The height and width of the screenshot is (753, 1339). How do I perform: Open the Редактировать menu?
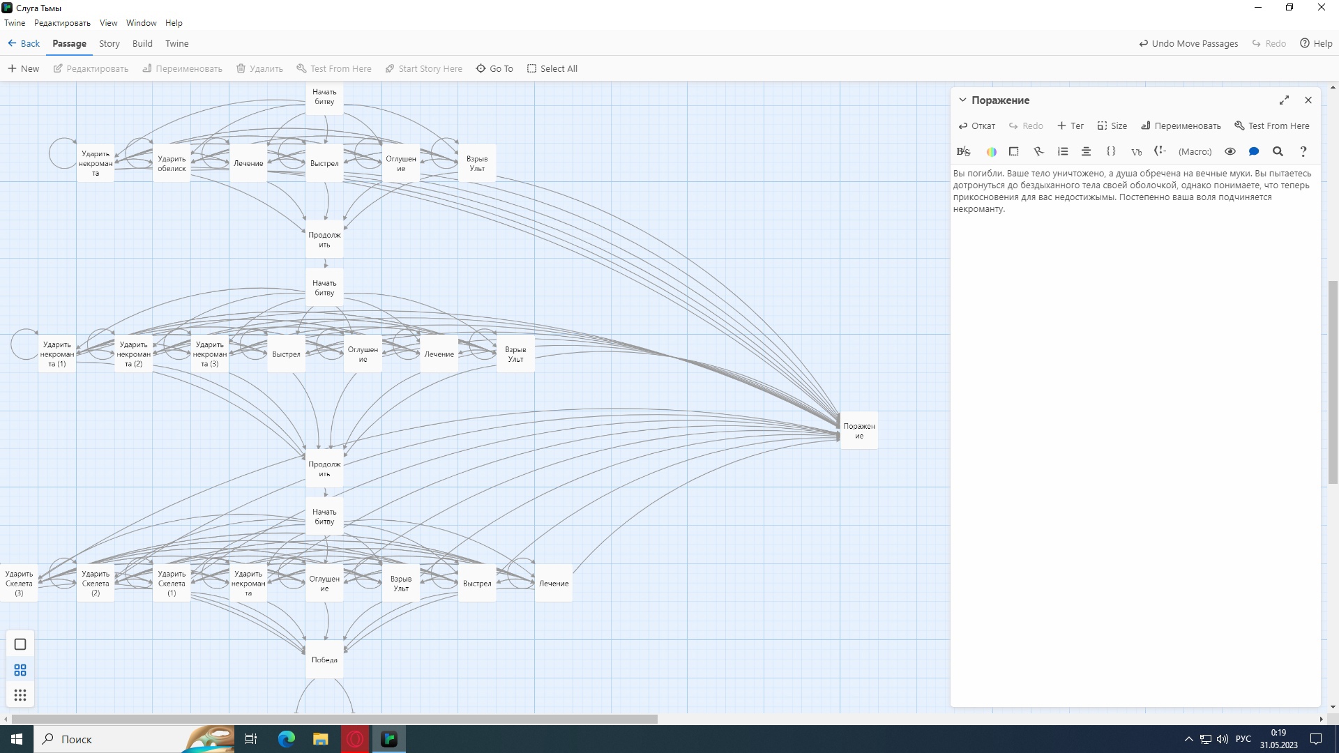62,23
